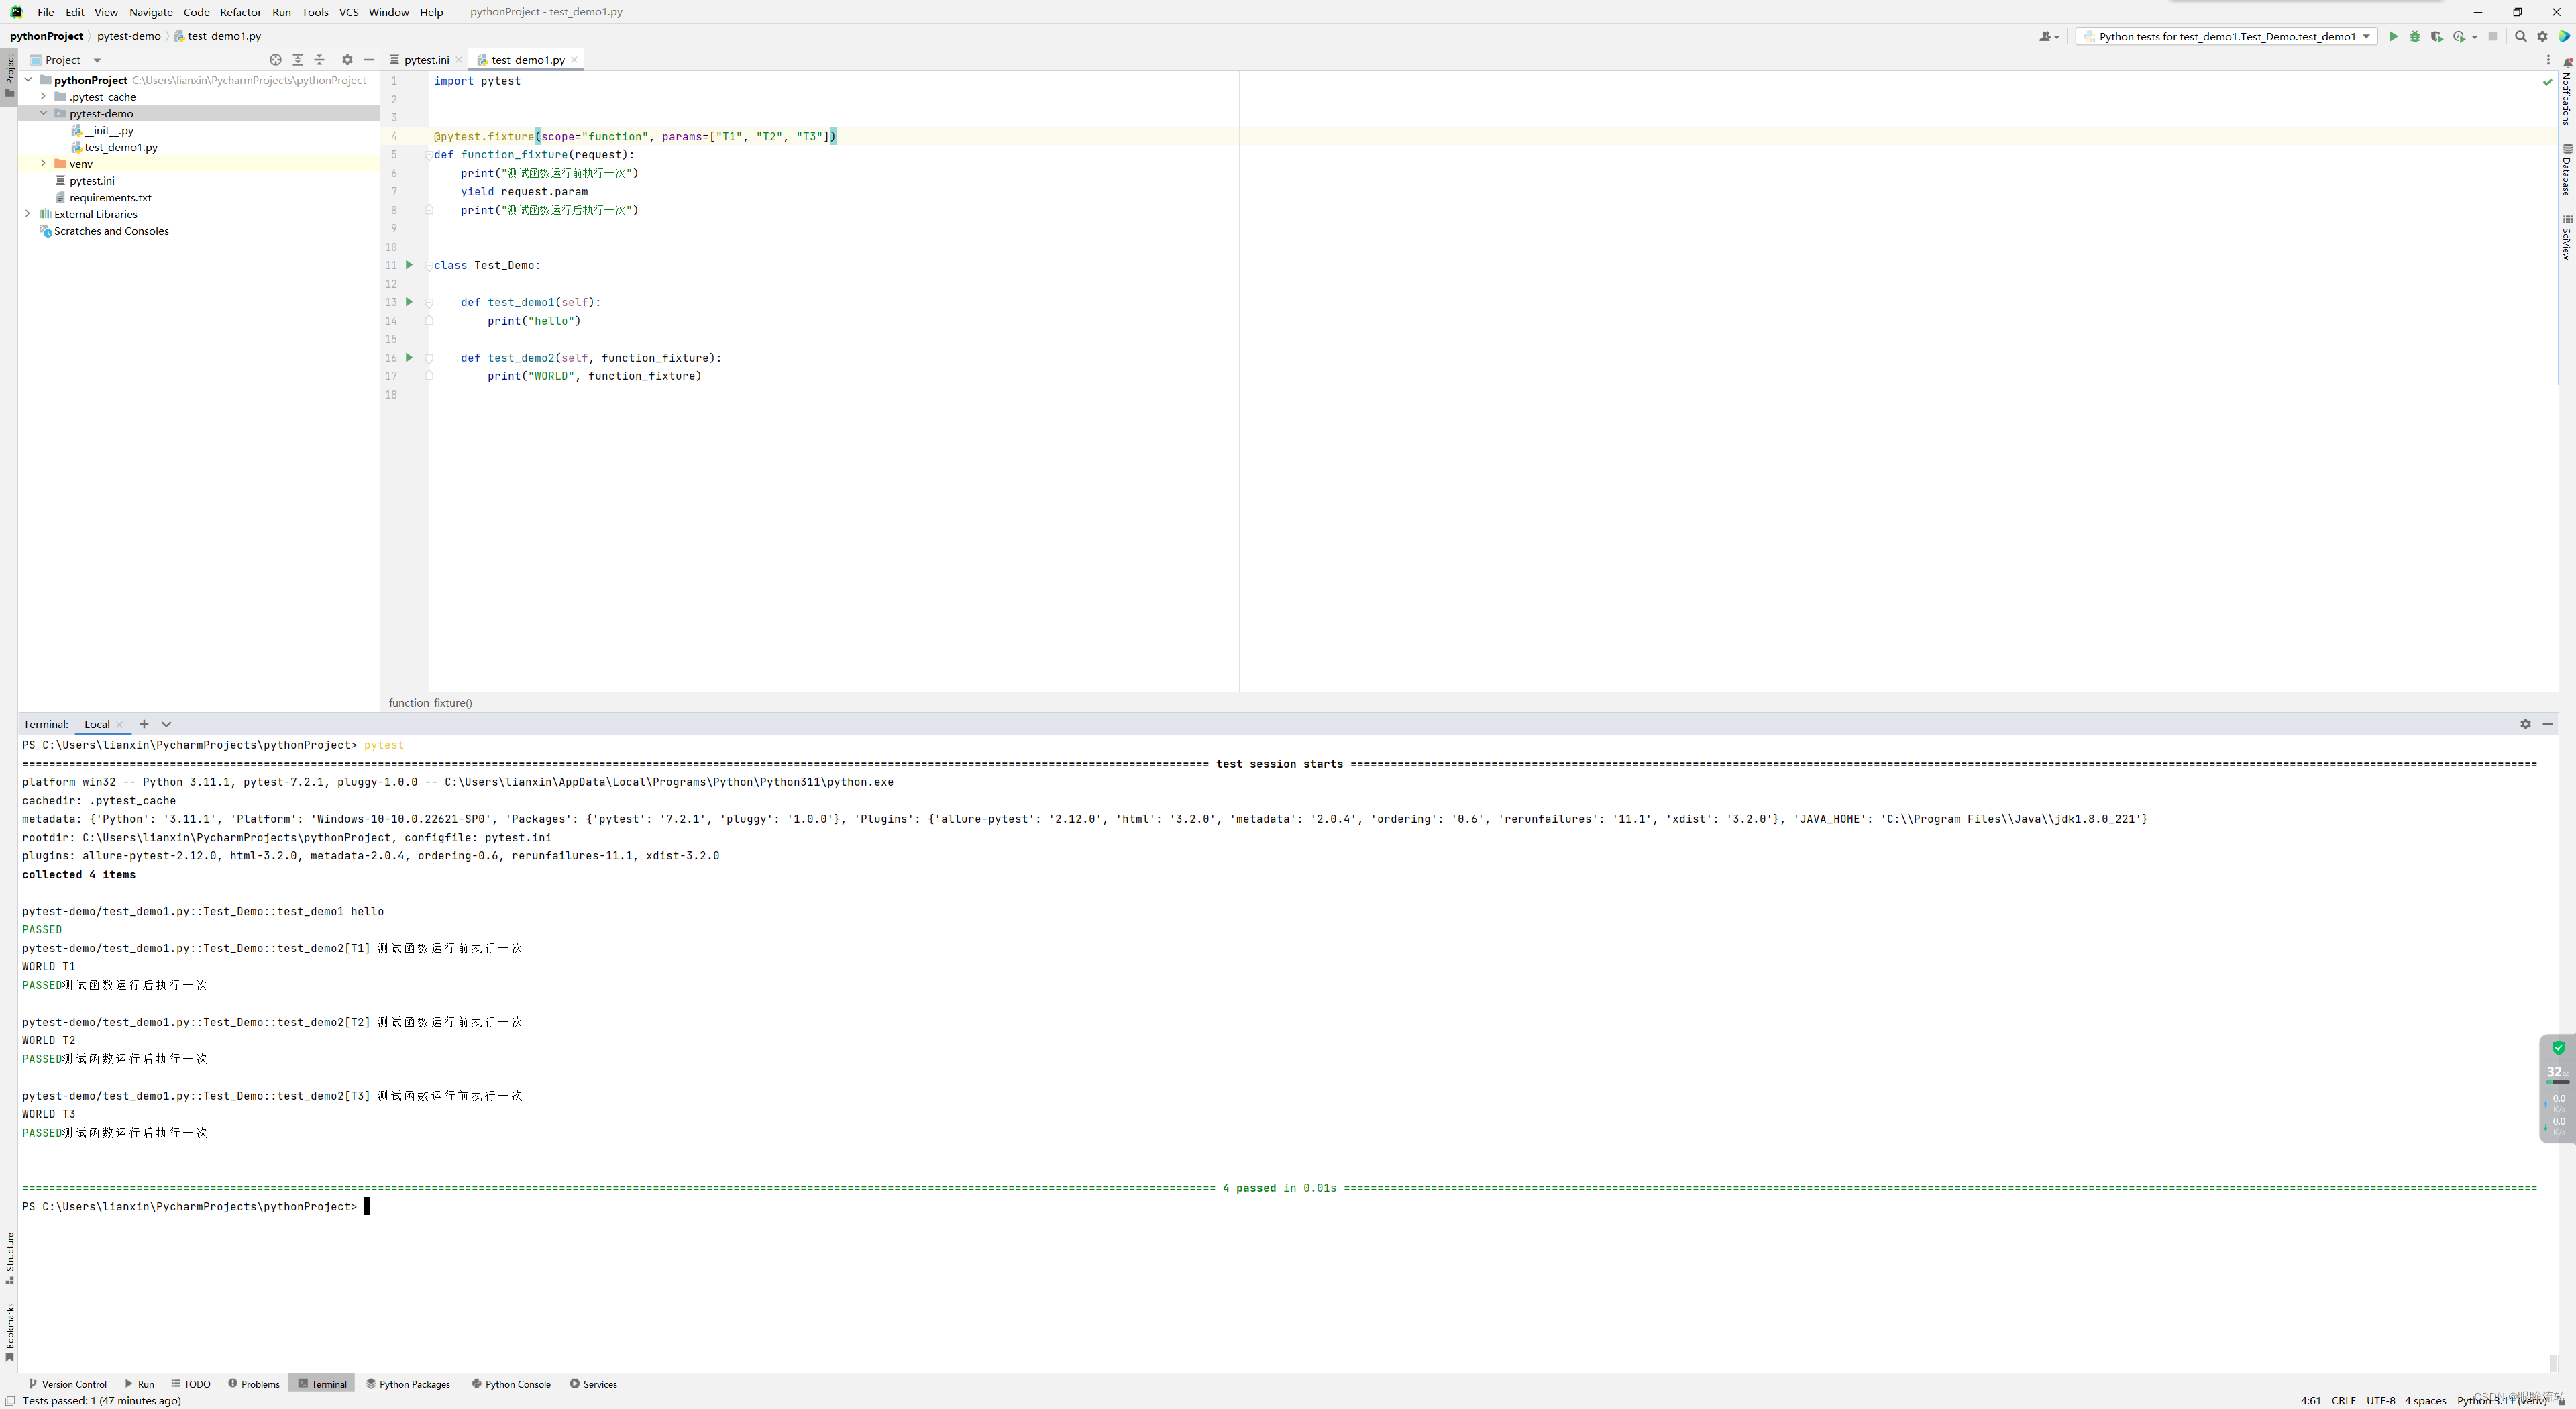The width and height of the screenshot is (2576, 1409).
Task: Open the VCS menu
Action: (348, 12)
